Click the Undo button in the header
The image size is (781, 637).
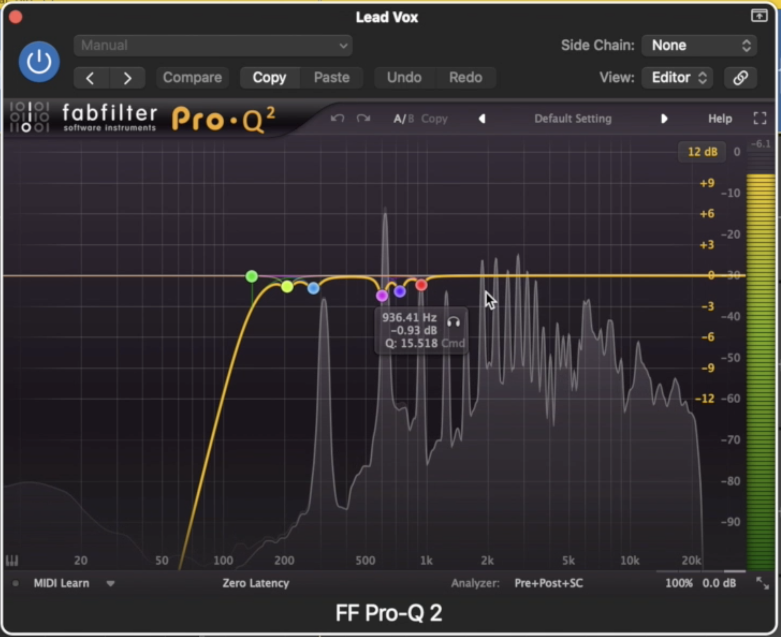404,77
